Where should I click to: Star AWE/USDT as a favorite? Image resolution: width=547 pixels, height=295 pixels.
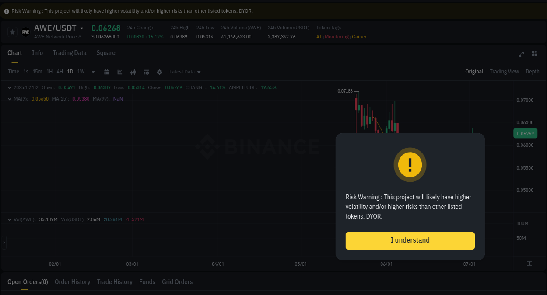(12, 31)
